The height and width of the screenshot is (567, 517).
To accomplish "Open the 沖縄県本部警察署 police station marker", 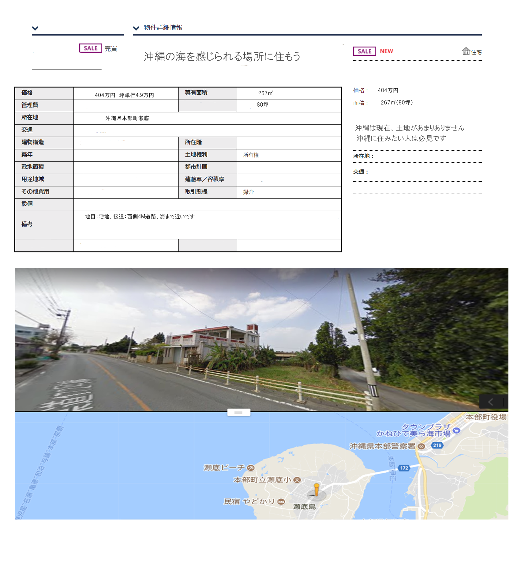I will (421, 446).
